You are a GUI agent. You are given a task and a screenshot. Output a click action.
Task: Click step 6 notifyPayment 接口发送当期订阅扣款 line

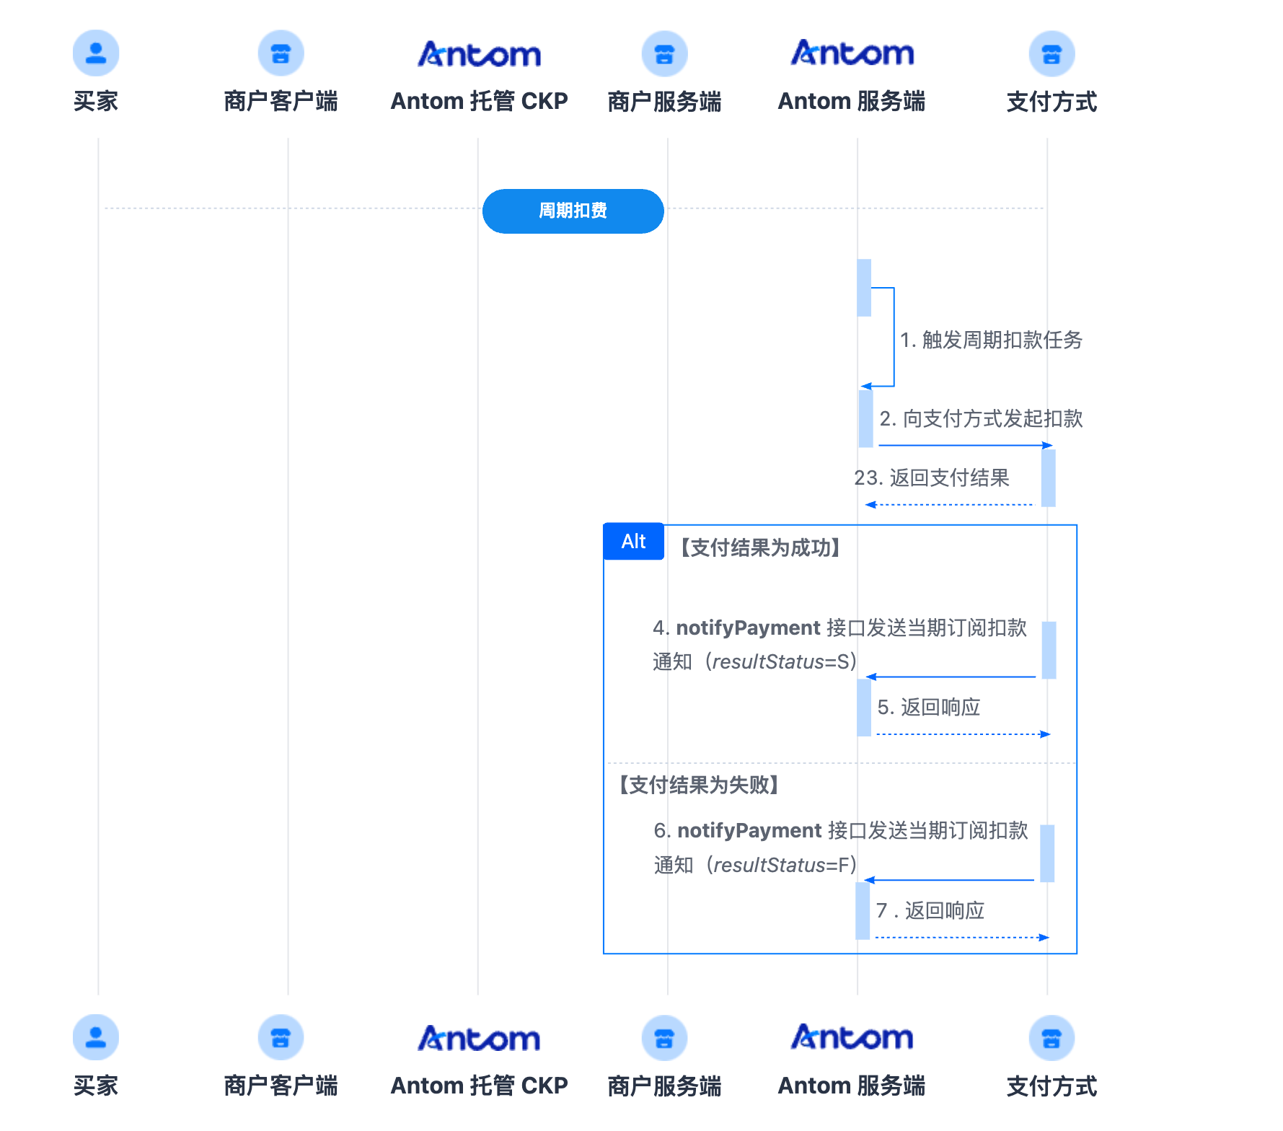point(841,830)
